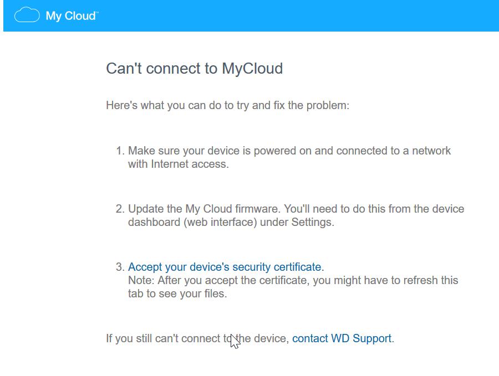499x376 pixels.
Task: Click the 'Note: After you accept the certificate' line
Action: pyautogui.click(x=293, y=280)
